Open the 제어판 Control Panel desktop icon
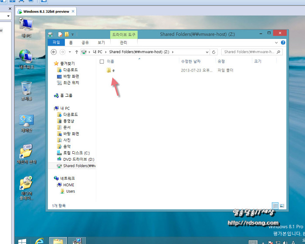The width and height of the screenshot is (305, 244). [x=26, y=122]
